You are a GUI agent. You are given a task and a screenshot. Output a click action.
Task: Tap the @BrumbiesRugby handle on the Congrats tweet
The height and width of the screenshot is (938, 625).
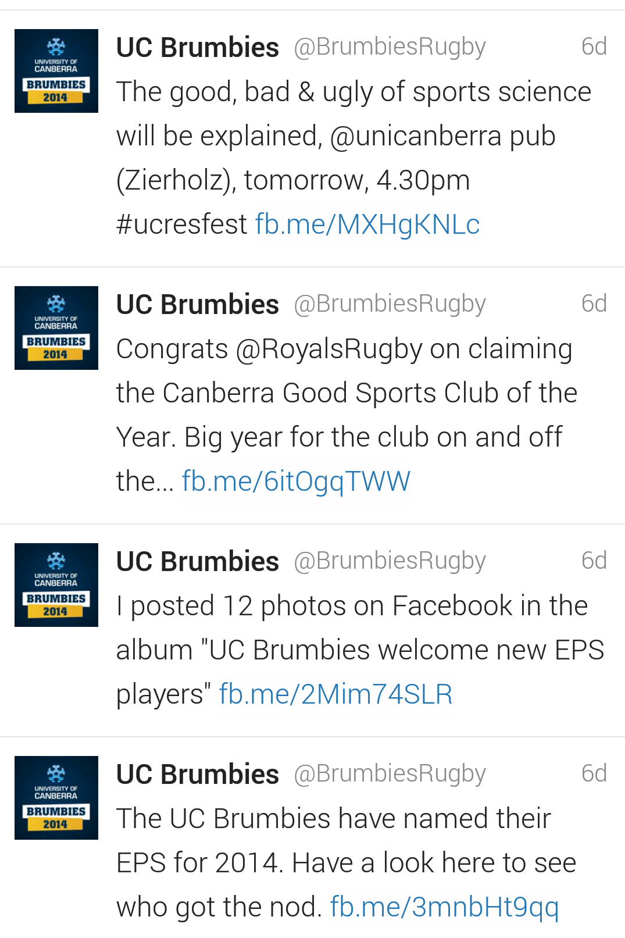[x=390, y=305]
